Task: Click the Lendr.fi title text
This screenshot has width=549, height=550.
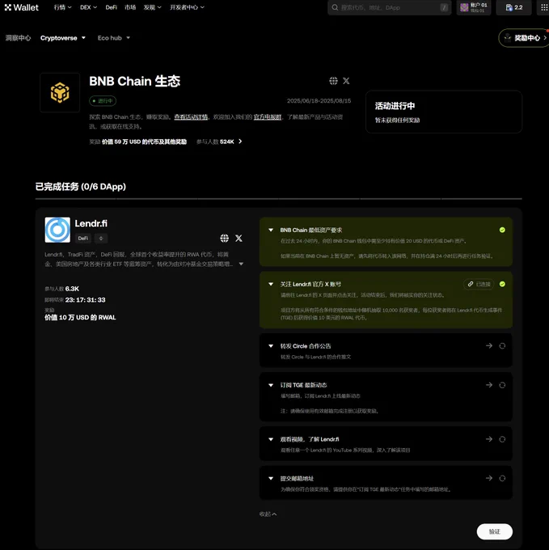Action: point(91,223)
